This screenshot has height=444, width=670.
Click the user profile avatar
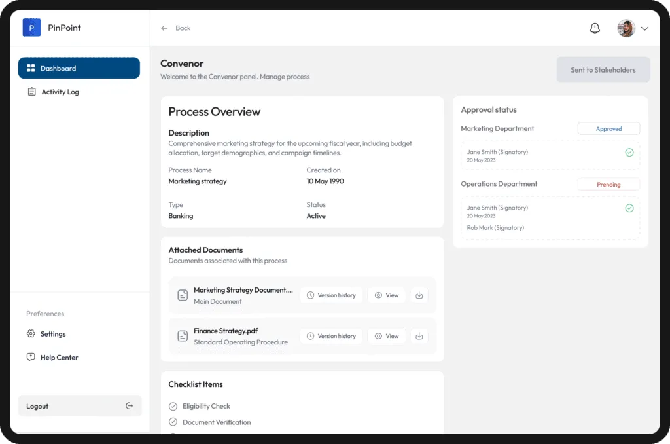626,28
